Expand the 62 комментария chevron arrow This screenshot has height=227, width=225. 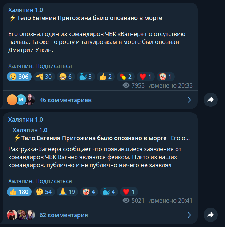click(189, 215)
